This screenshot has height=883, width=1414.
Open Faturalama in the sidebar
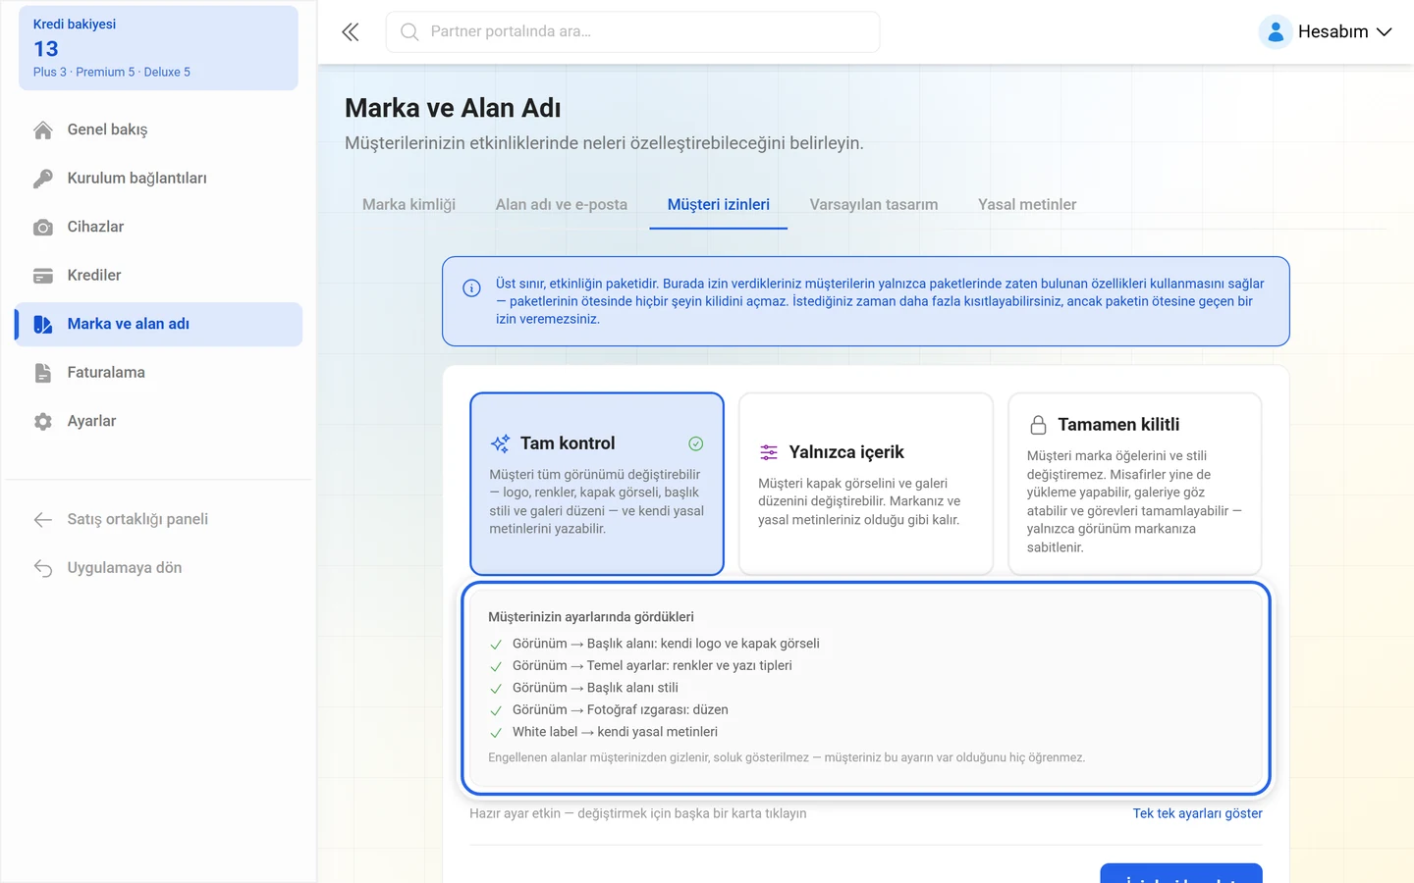tap(159, 373)
